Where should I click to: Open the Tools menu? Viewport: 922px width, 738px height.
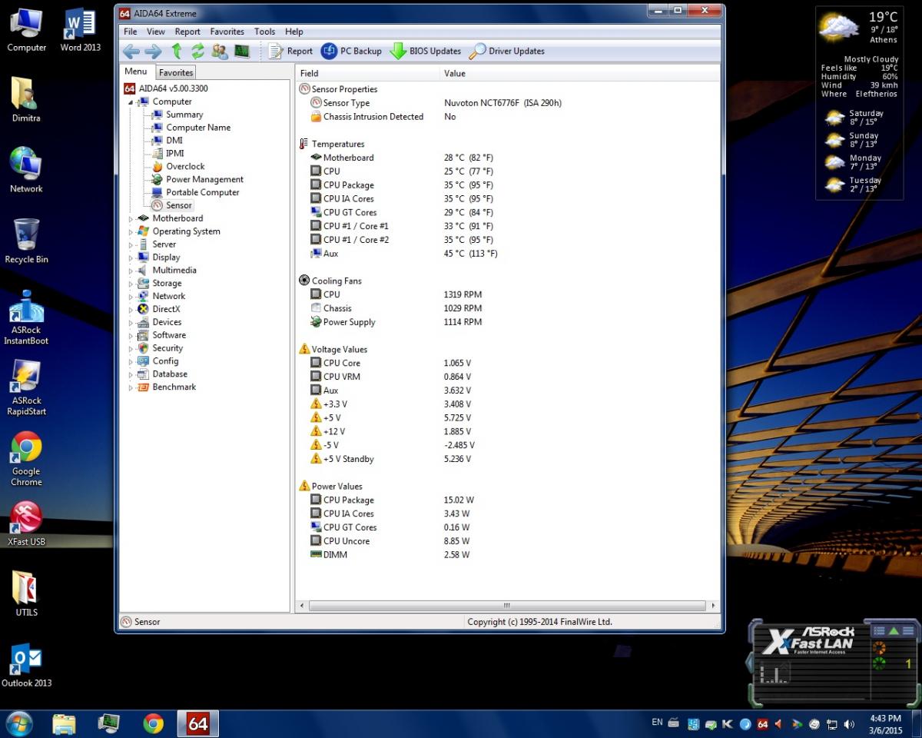(265, 32)
